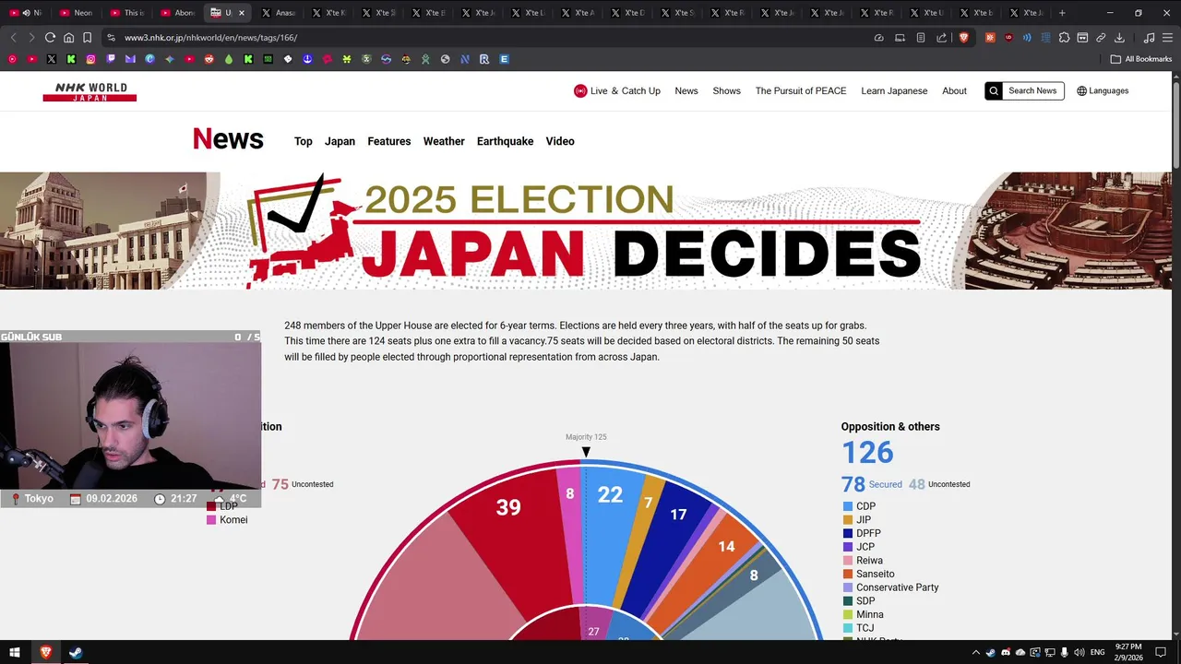The width and height of the screenshot is (1181, 664).
Task: Click the Komei pink legend swatch
Action: pyautogui.click(x=211, y=520)
